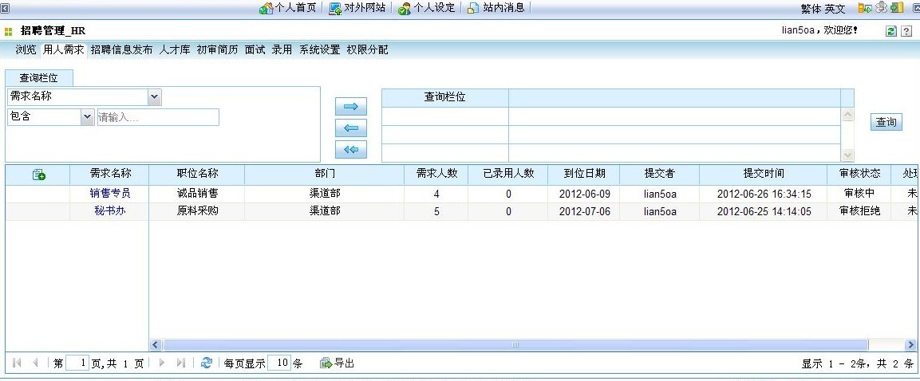Click the 请输入 search text field
This screenshot has width=920, height=381.
coord(157,117)
